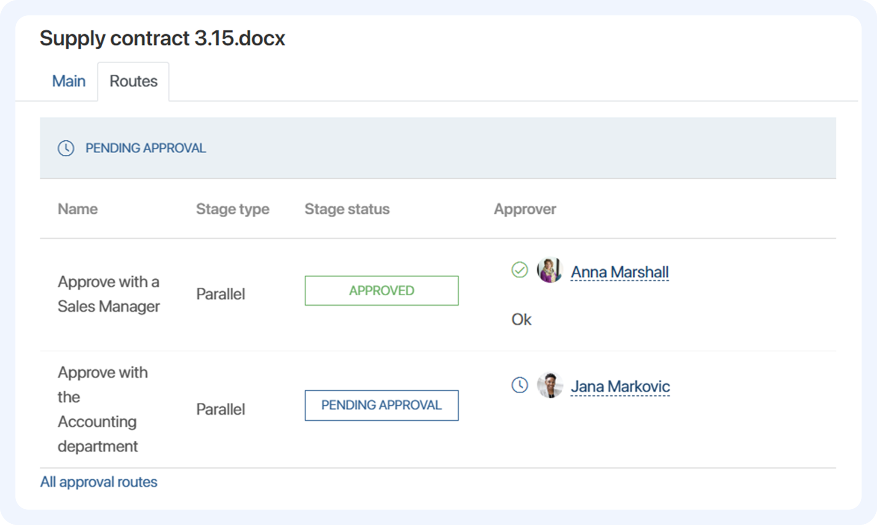Image resolution: width=877 pixels, height=525 pixels.
Task: Switch to the Main tab
Action: coord(68,81)
